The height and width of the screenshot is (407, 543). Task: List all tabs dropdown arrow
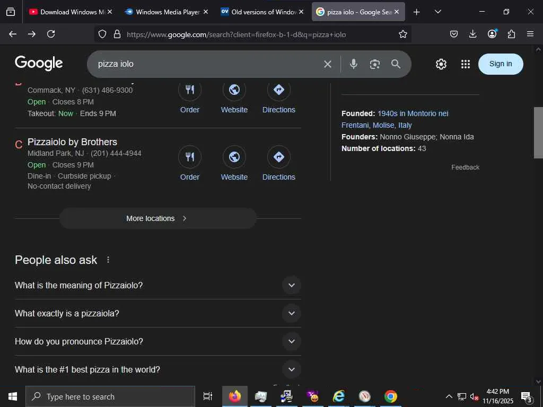pos(437,12)
